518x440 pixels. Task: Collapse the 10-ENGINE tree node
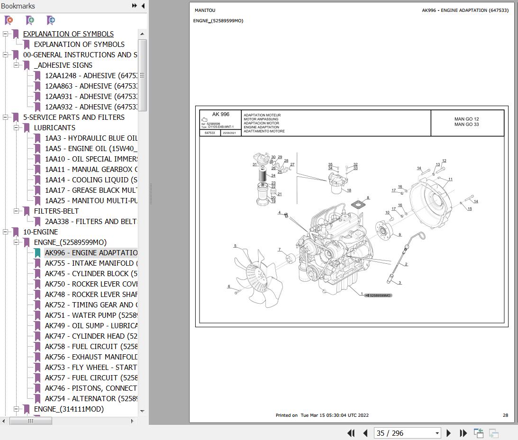[5, 232]
